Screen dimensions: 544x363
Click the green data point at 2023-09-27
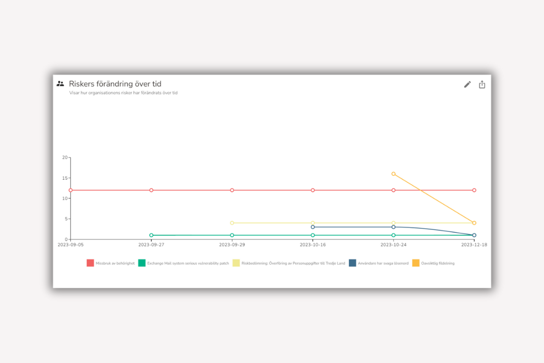click(151, 235)
